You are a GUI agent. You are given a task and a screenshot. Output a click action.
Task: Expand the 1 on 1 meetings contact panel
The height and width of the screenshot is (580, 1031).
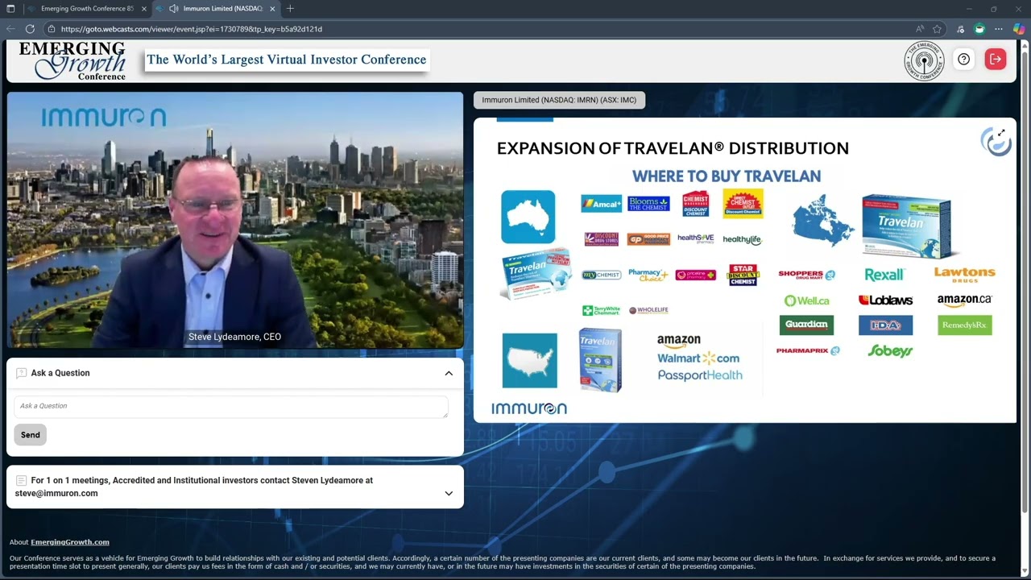pyautogui.click(x=449, y=493)
